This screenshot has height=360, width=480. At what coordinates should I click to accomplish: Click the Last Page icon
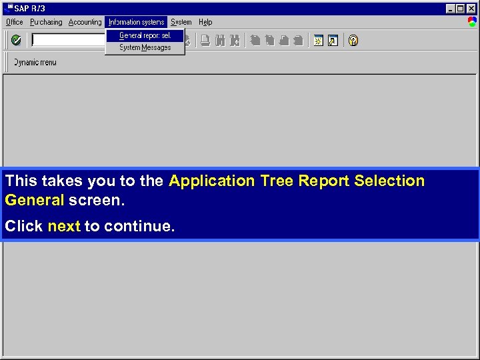click(299, 41)
